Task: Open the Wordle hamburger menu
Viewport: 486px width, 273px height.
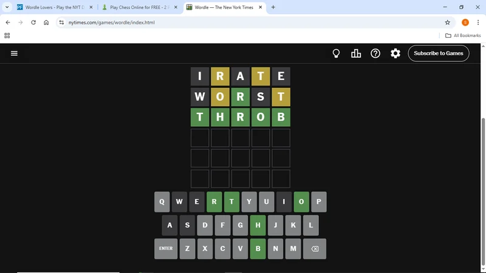Action: coord(14,53)
